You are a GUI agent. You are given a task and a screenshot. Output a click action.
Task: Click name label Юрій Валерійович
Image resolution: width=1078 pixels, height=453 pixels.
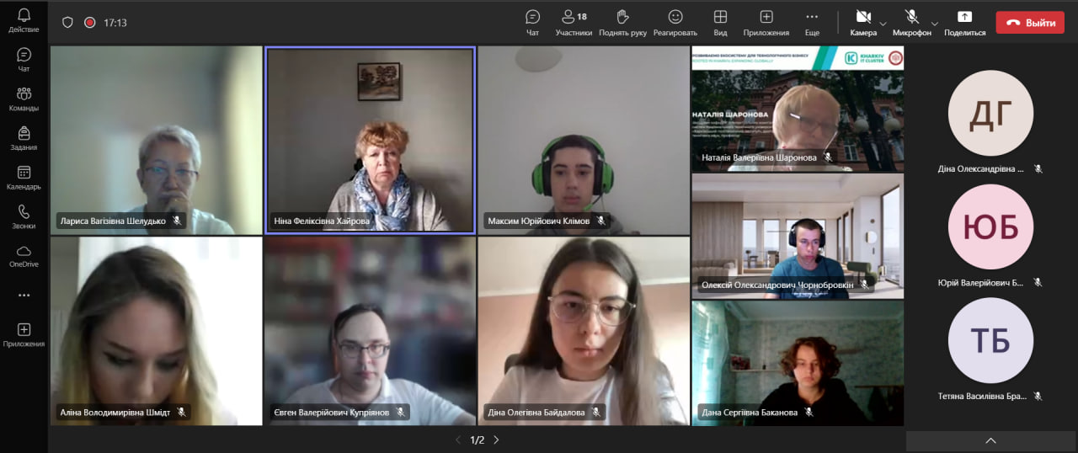click(x=981, y=283)
